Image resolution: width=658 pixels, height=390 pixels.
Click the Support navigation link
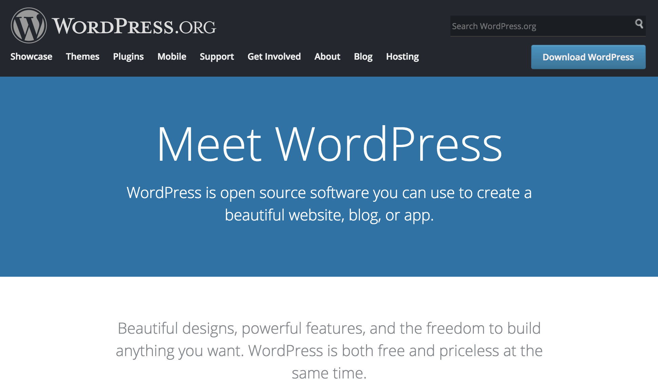[217, 57]
